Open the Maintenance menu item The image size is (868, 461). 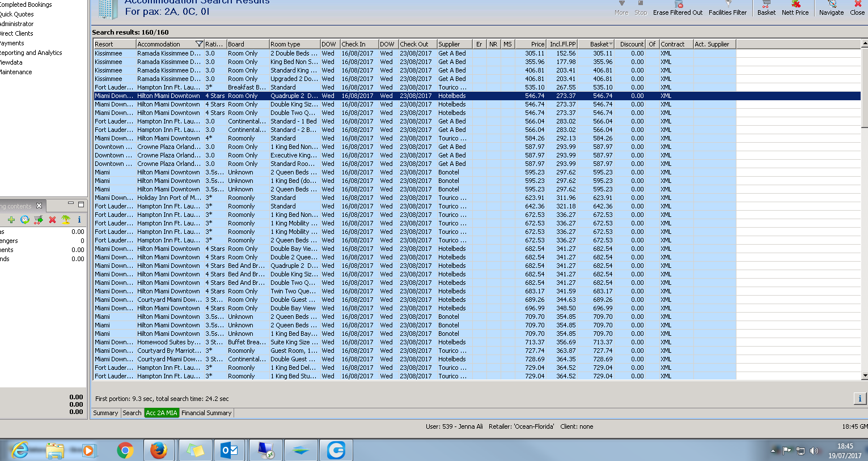tap(16, 72)
